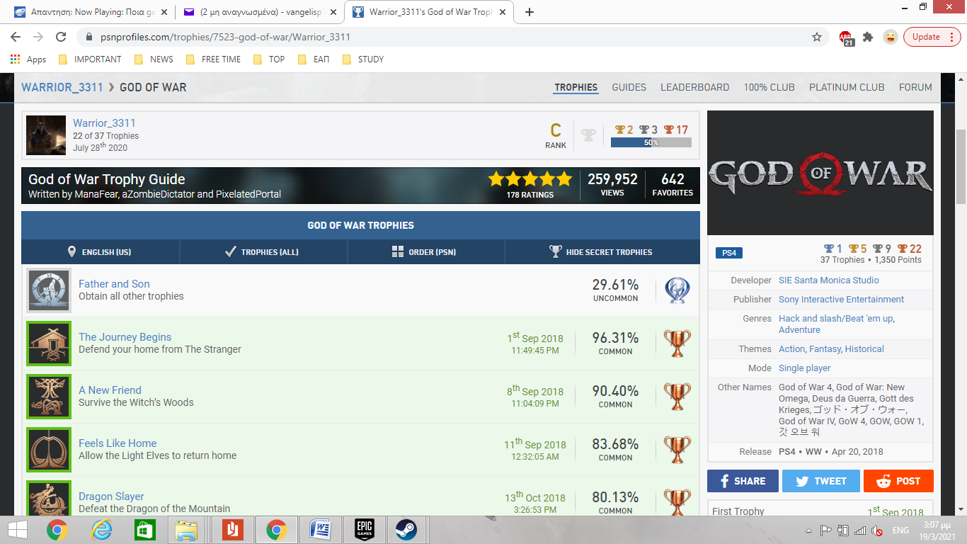The image size is (967, 544).
Task: Switch to the LEADERBOARD tab
Action: coord(695,87)
